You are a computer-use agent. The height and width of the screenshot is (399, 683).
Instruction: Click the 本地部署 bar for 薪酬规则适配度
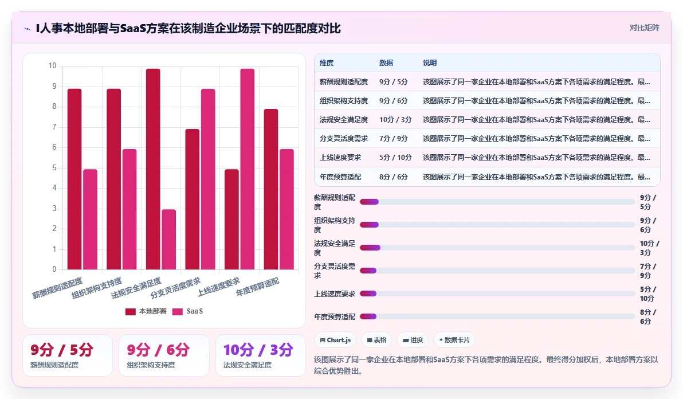(x=74, y=179)
